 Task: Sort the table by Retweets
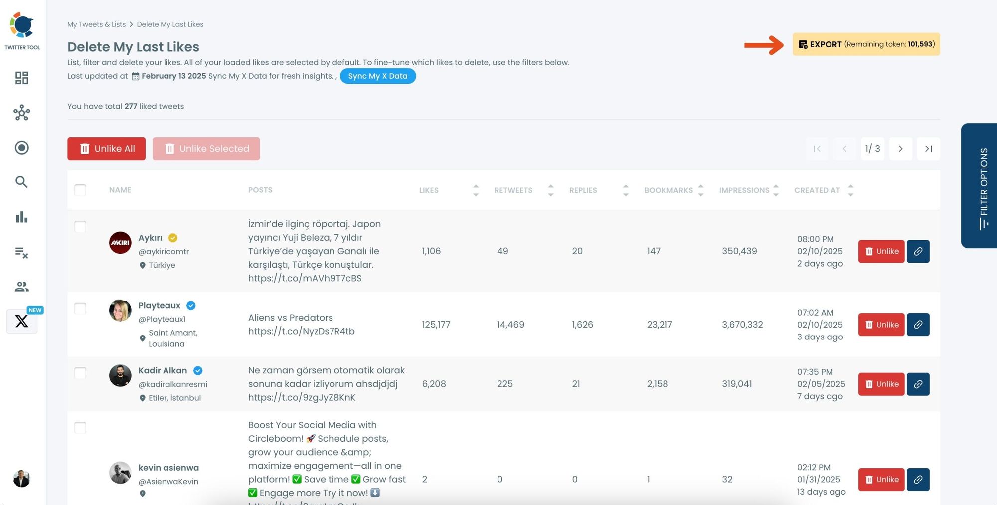click(551, 190)
